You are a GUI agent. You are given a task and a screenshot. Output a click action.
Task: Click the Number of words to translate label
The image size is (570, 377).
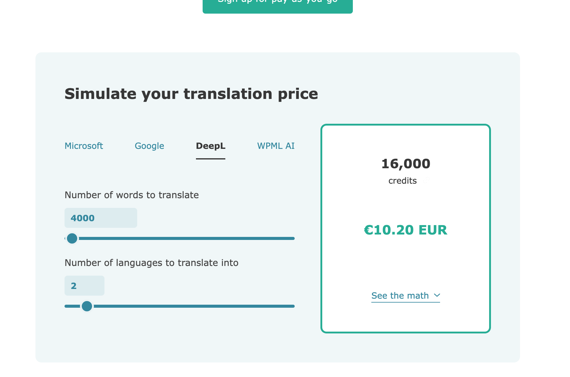pyautogui.click(x=132, y=195)
